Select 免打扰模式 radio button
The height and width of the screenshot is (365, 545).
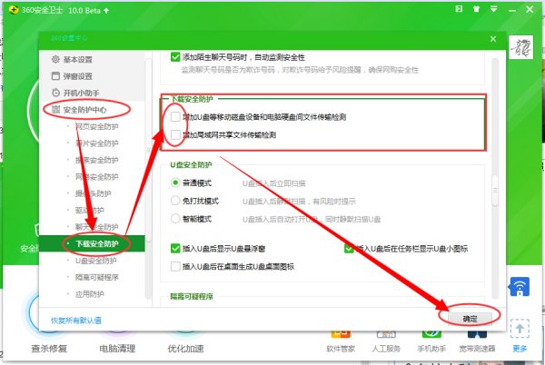pyautogui.click(x=175, y=201)
